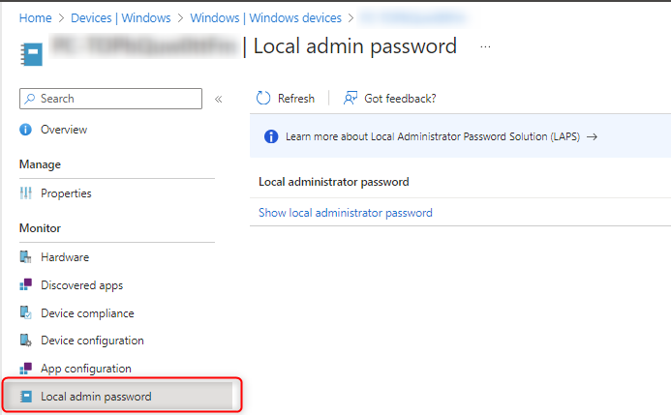Select the Local administrator password heading

click(334, 182)
